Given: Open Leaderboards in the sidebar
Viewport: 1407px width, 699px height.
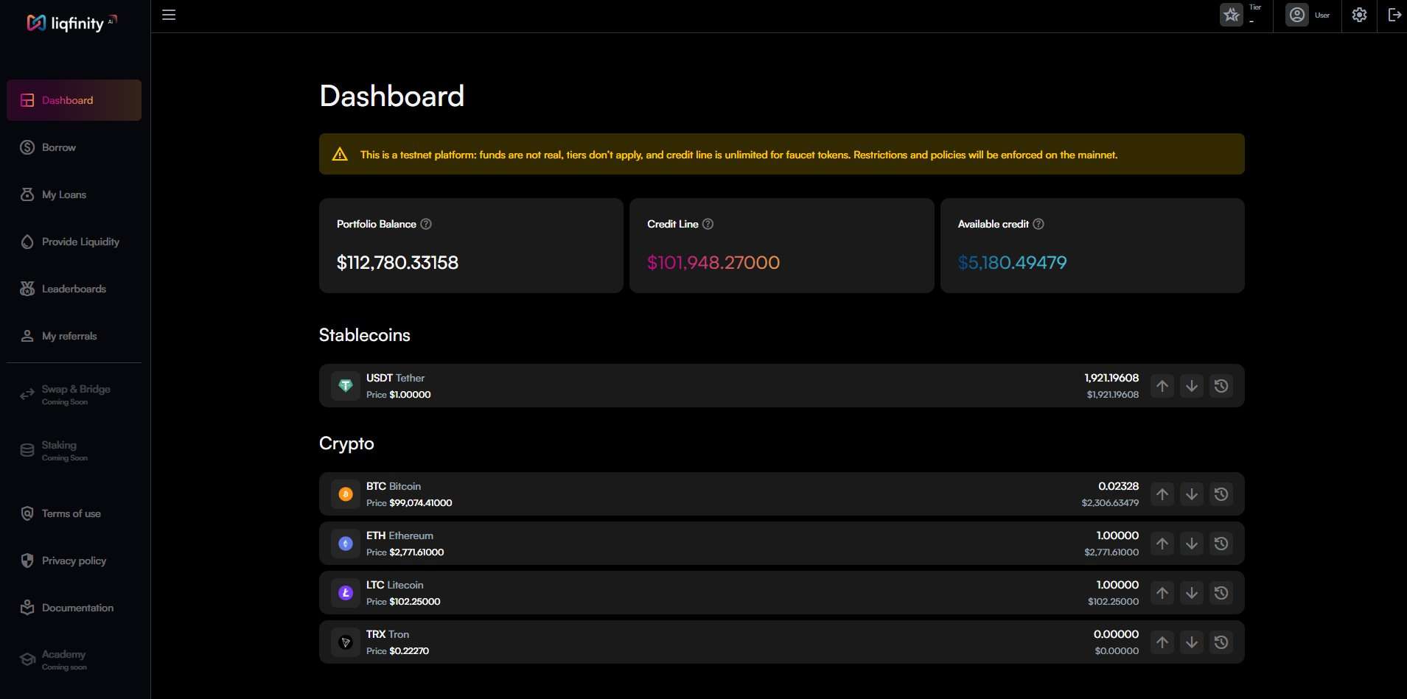Looking at the screenshot, I should pyautogui.click(x=74, y=289).
